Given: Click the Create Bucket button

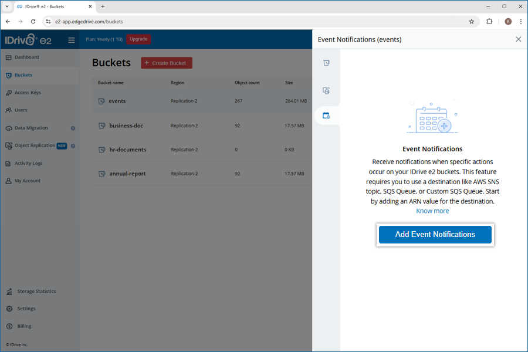Looking at the screenshot, I should pyautogui.click(x=167, y=63).
